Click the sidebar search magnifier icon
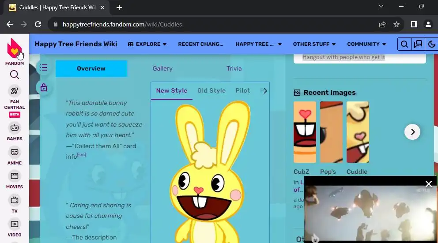Screen dimensions: 438x243 coord(15,75)
